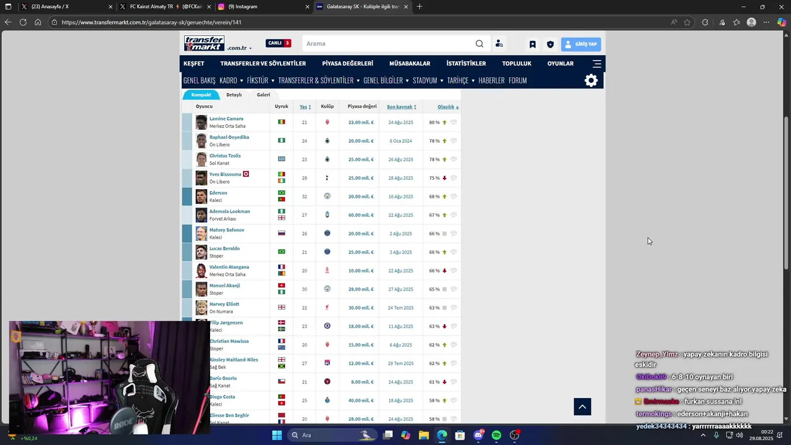Click the GİRİŞ YAP login button
This screenshot has width=791, height=445.
581,44
